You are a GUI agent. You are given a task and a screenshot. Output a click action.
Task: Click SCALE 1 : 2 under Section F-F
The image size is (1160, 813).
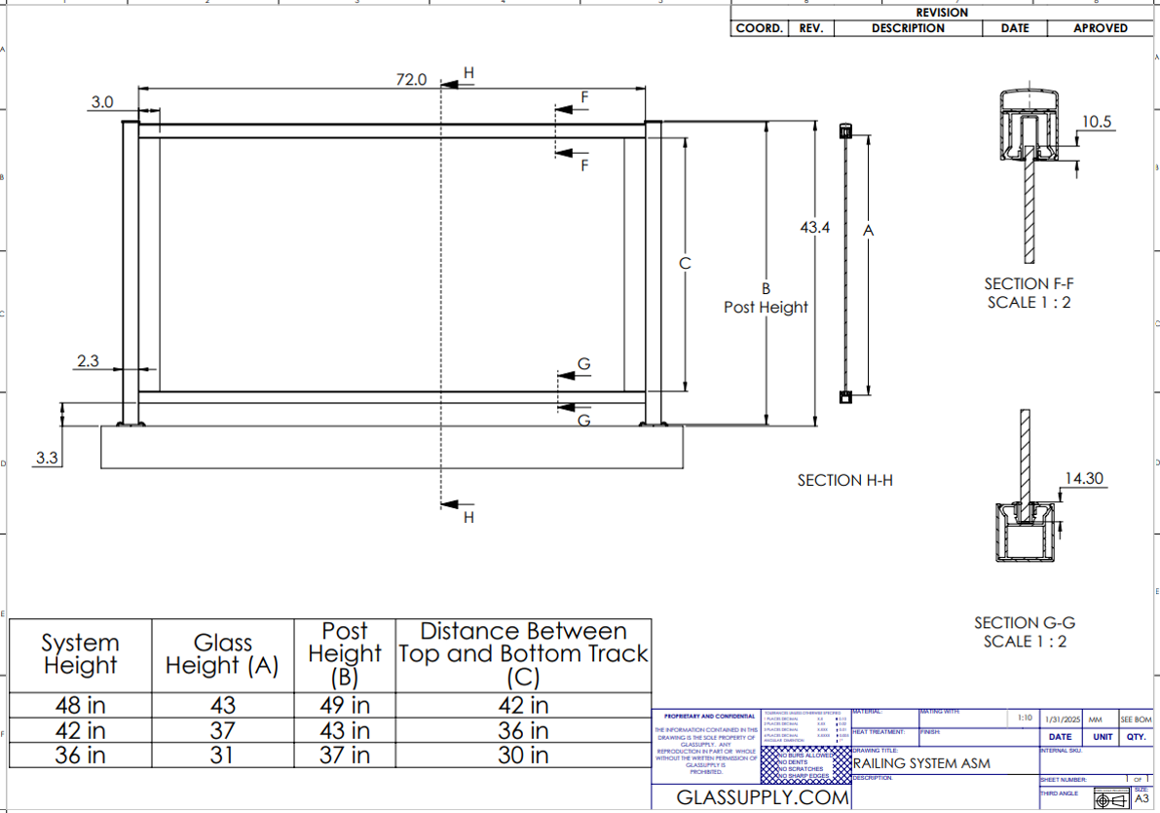click(x=1029, y=303)
